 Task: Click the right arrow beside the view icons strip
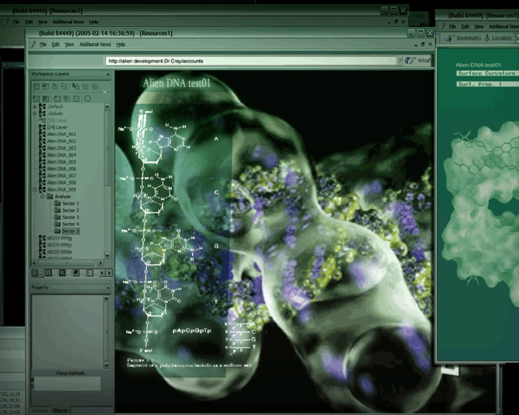click(x=109, y=273)
